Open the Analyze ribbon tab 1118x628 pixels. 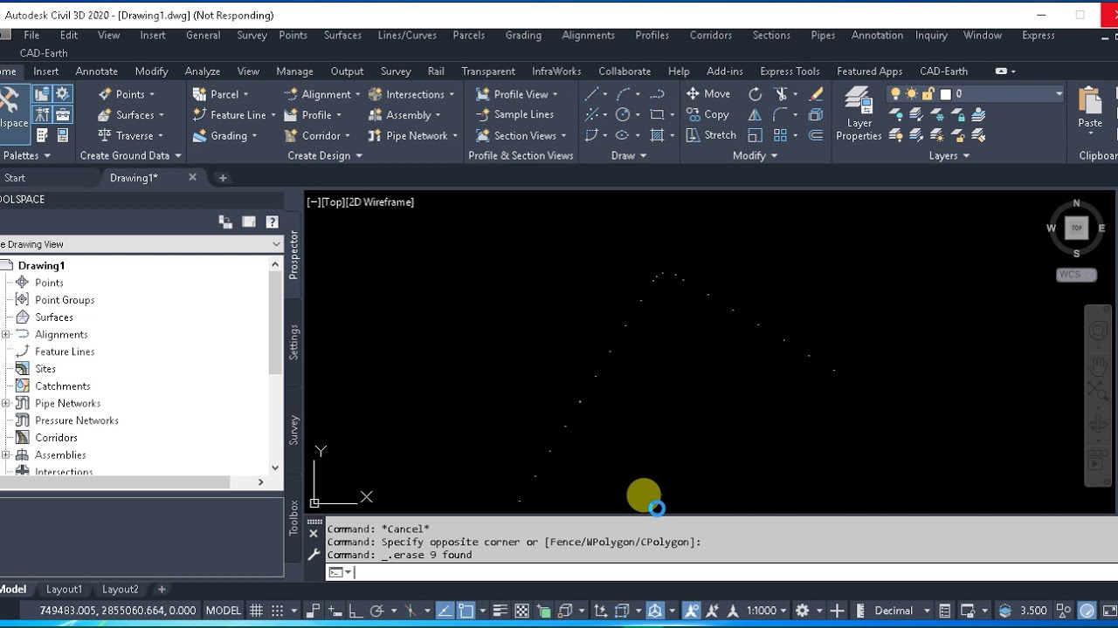pos(202,71)
